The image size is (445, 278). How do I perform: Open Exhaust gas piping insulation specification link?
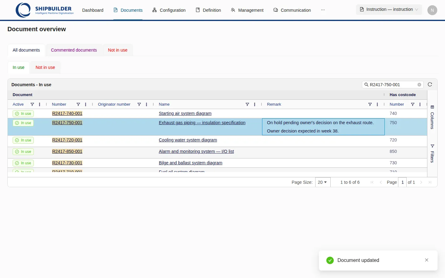[202, 123]
